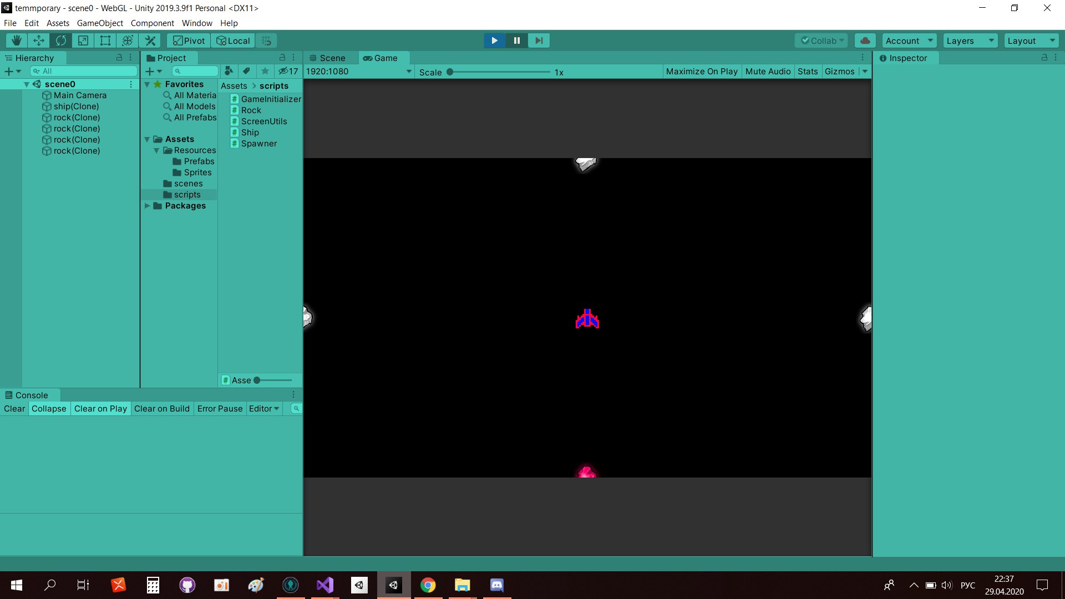Viewport: 1065px width, 599px height.
Task: Toggle hidden packages count 17
Action: pos(288,71)
